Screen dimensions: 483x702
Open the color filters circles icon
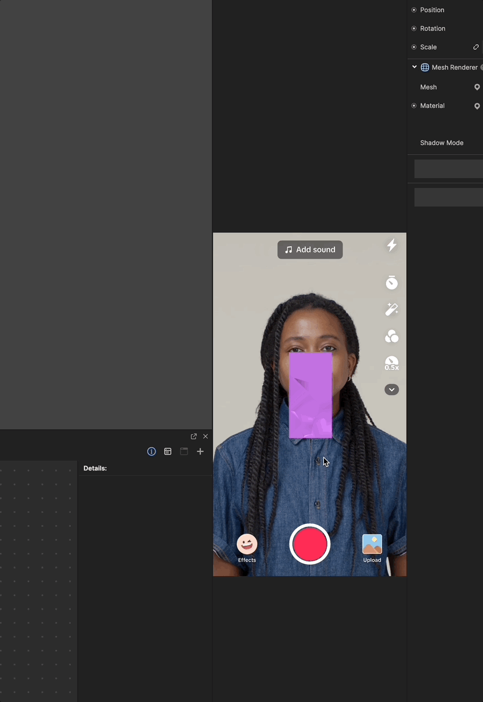point(392,336)
